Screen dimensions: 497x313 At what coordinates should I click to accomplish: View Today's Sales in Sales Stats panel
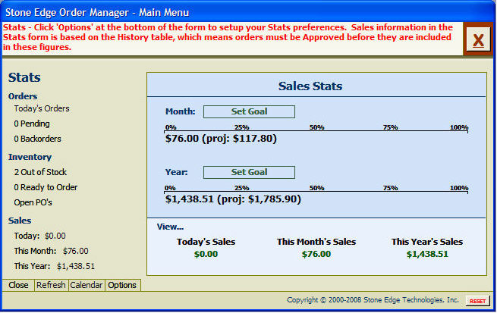pyautogui.click(x=206, y=242)
